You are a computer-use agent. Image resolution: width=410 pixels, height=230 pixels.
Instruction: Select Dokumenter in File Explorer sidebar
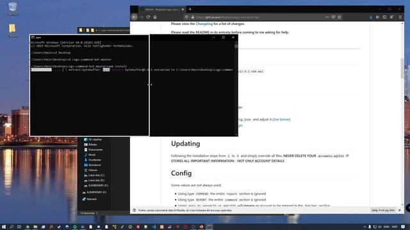click(x=94, y=149)
